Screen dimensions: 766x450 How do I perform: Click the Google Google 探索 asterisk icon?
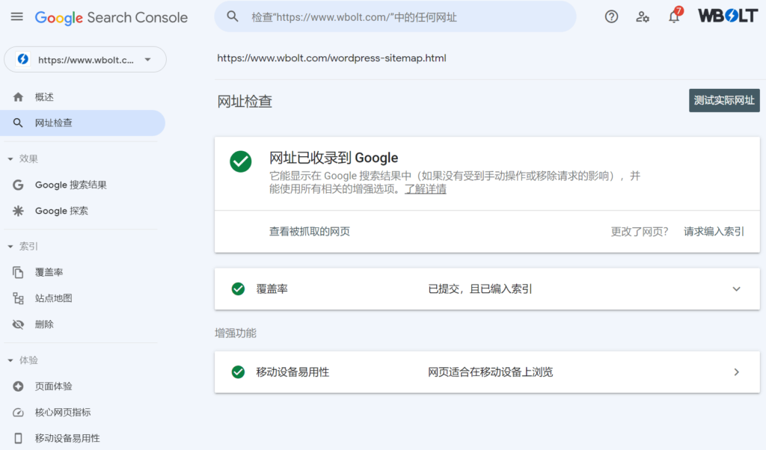19,211
